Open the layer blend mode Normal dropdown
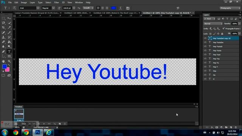242x136 pixels. click(x=213, y=23)
